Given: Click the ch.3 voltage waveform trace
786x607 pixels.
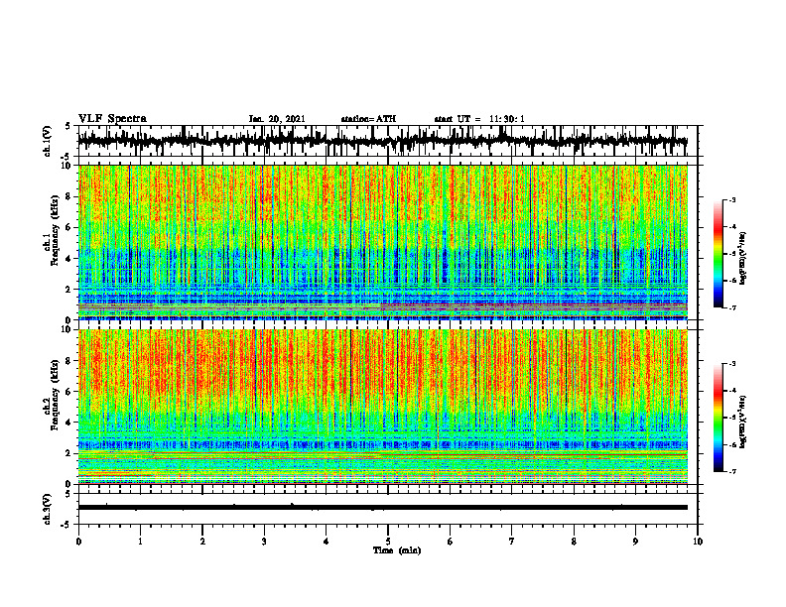Looking at the screenshot, I should click(383, 508).
